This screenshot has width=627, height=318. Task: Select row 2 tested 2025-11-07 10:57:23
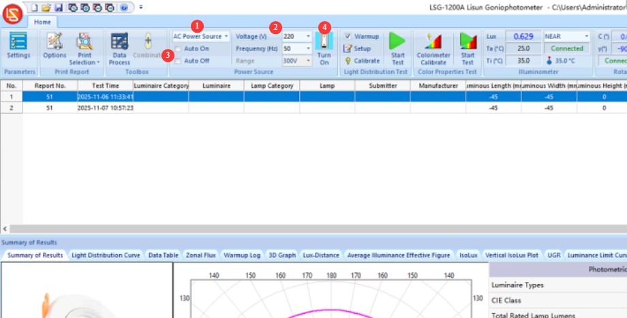tap(313, 108)
